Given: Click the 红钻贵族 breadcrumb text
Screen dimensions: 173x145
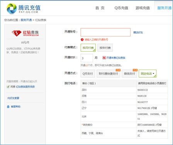Looking at the screenshot, I should click(x=41, y=20).
